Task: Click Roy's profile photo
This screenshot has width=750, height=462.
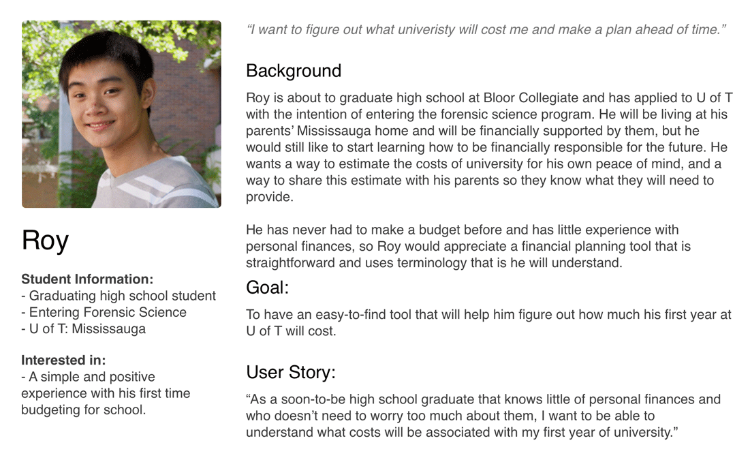Action: pos(121,114)
